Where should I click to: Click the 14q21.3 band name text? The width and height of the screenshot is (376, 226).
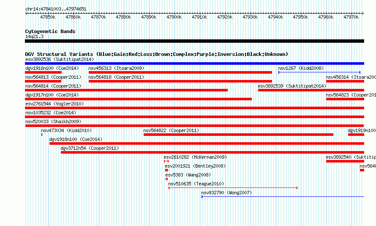(x=34, y=36)
